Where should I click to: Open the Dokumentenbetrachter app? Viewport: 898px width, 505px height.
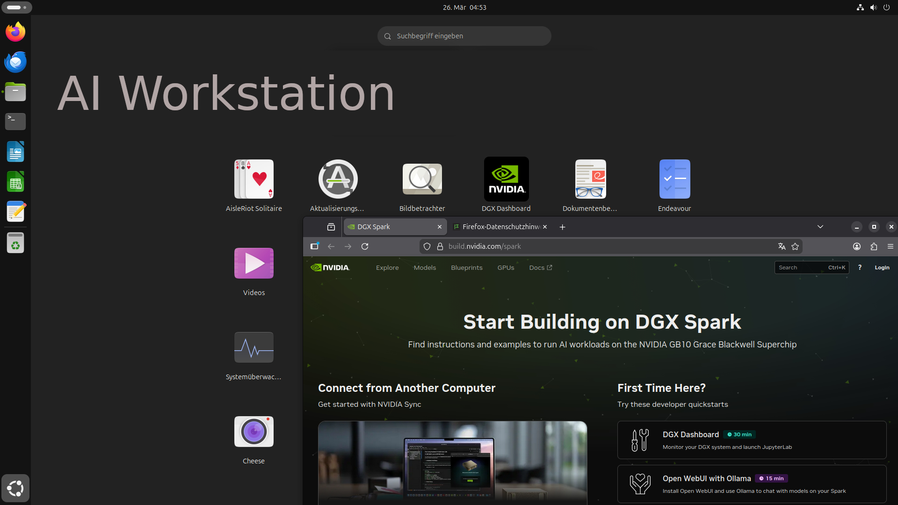[590, 186]
